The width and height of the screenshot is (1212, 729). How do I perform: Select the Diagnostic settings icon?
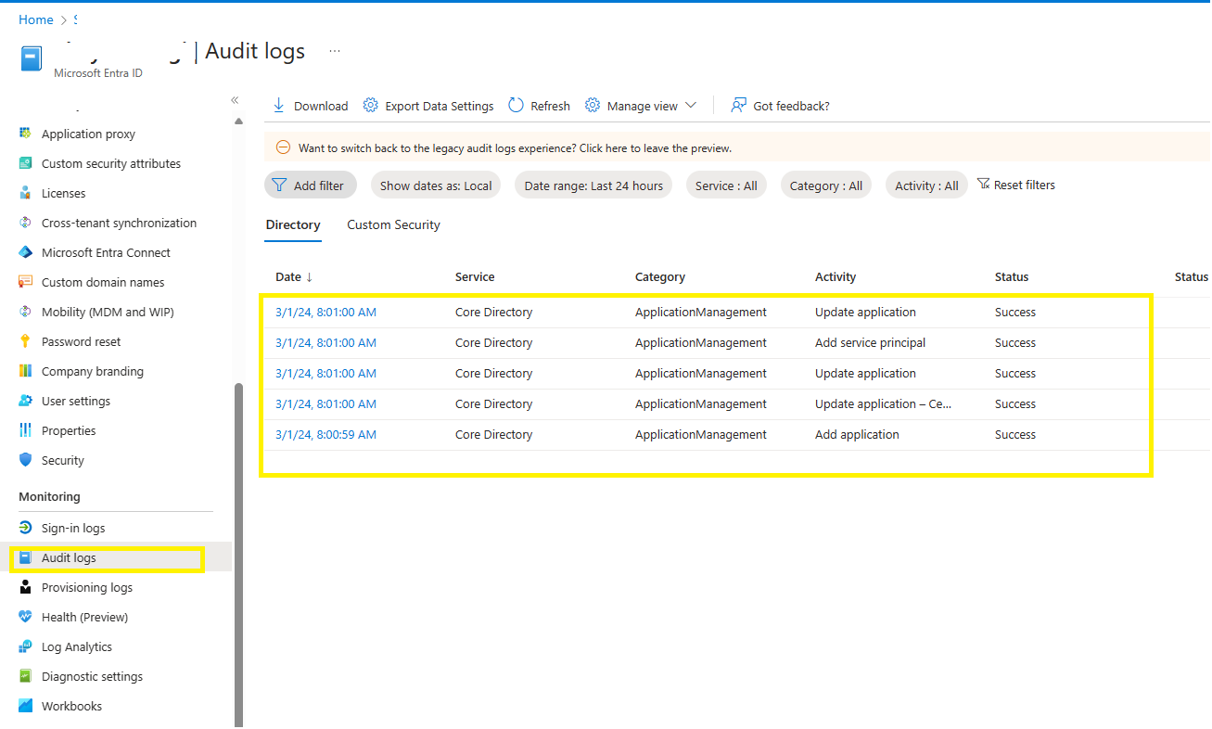tap(27, 675)
